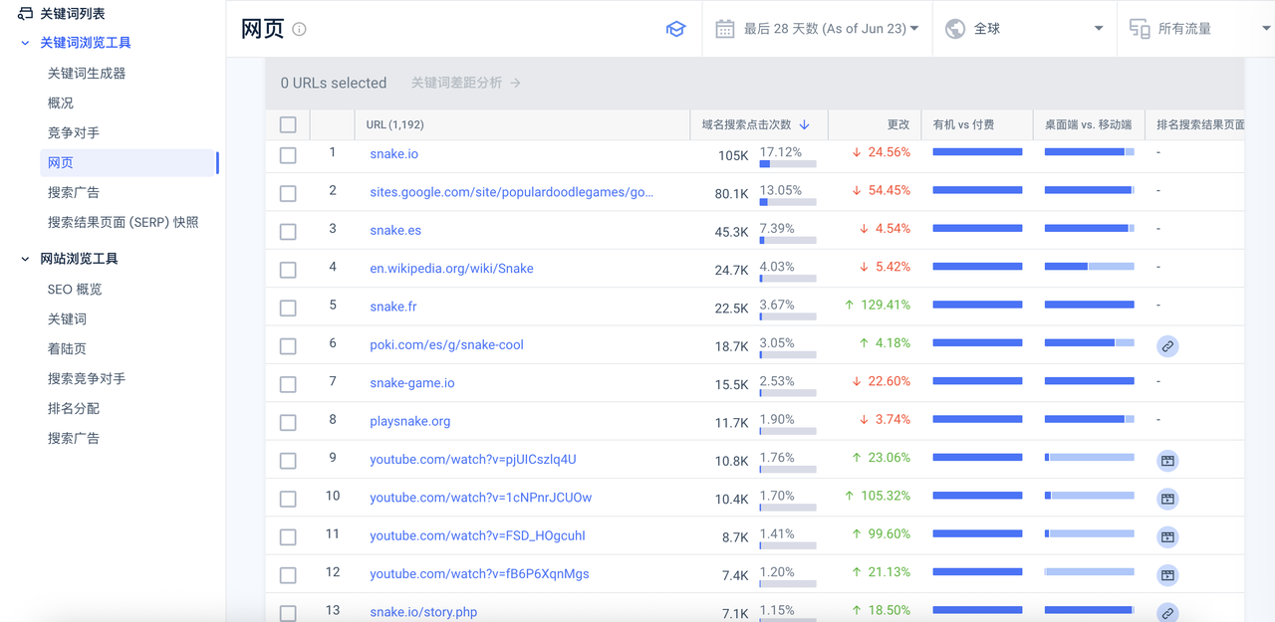1275x622 pixels.
Task: Click the 关键词列表 icon in sidebar
Action: point(26,13)
